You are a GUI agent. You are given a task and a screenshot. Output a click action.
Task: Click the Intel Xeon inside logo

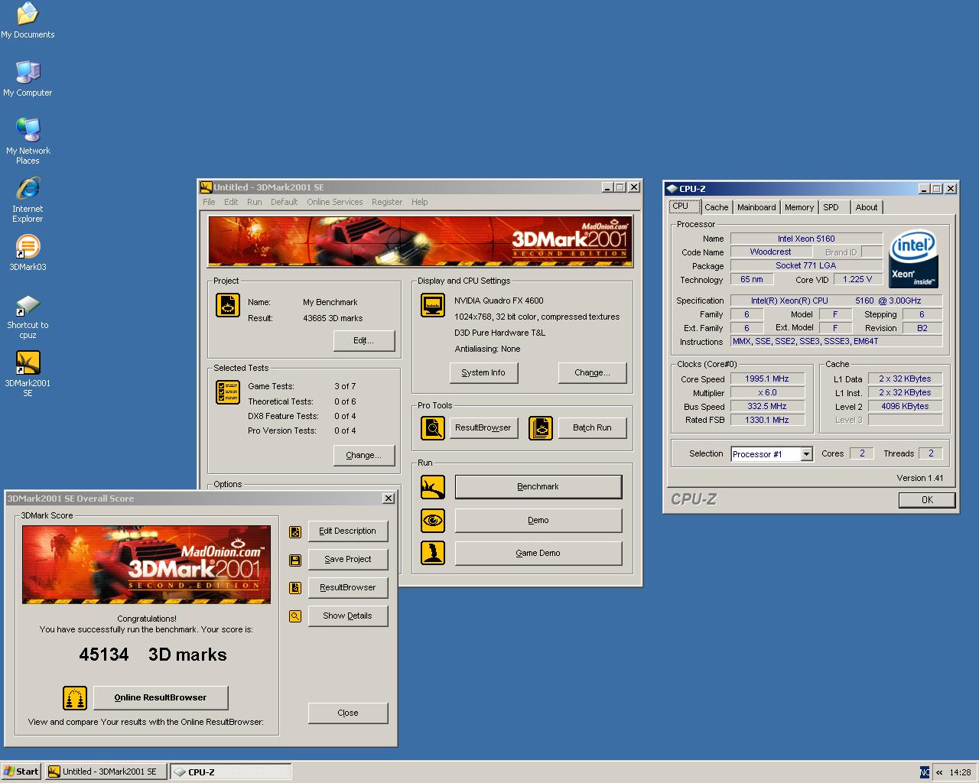pyautogui.click(x=914, y=260)
